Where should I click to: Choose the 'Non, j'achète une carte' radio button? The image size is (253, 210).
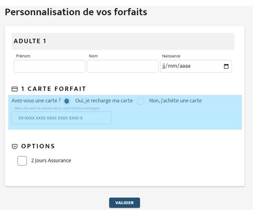click(141, 101)
